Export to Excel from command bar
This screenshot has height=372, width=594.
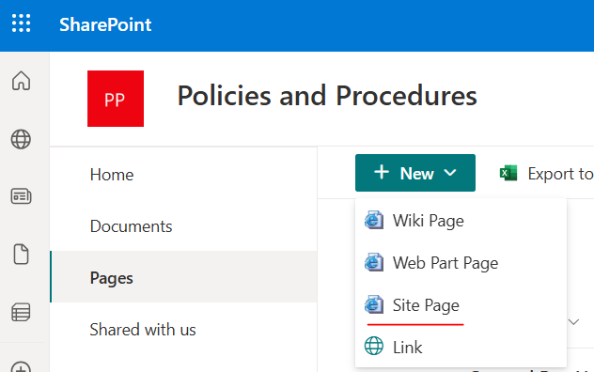click(x=546, y=174)
